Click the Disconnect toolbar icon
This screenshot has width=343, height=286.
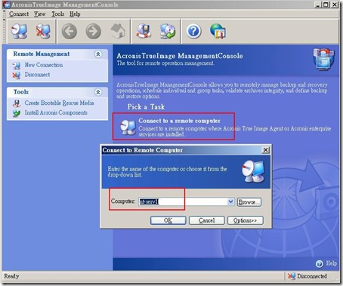[43, 31]
